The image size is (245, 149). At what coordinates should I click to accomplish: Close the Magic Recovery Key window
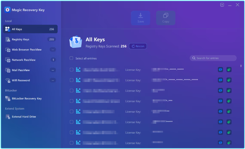point(238,5)
